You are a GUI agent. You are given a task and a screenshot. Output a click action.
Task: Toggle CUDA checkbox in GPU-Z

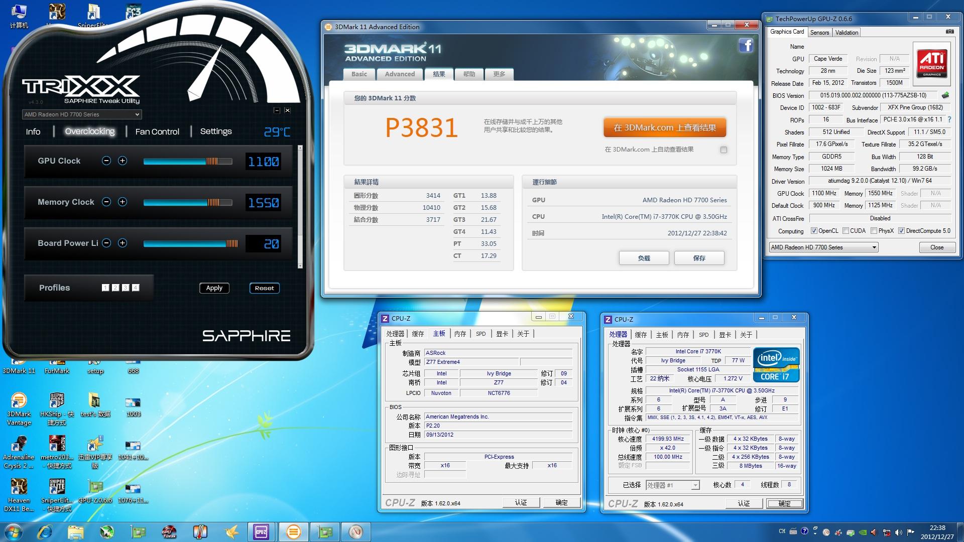click(846, 231)
